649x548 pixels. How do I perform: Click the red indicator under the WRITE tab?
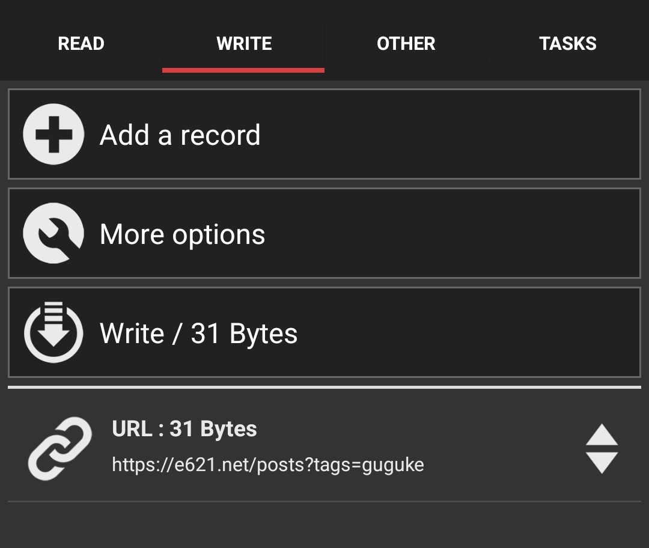tap(243, 70)
